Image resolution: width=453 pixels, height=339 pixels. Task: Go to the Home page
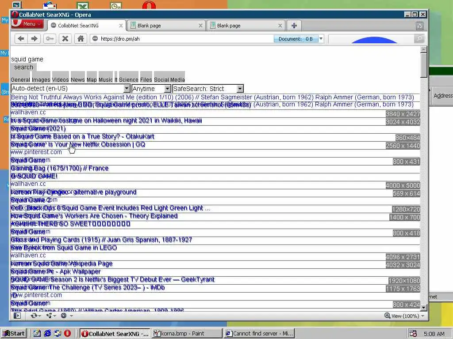click(81, 39)
